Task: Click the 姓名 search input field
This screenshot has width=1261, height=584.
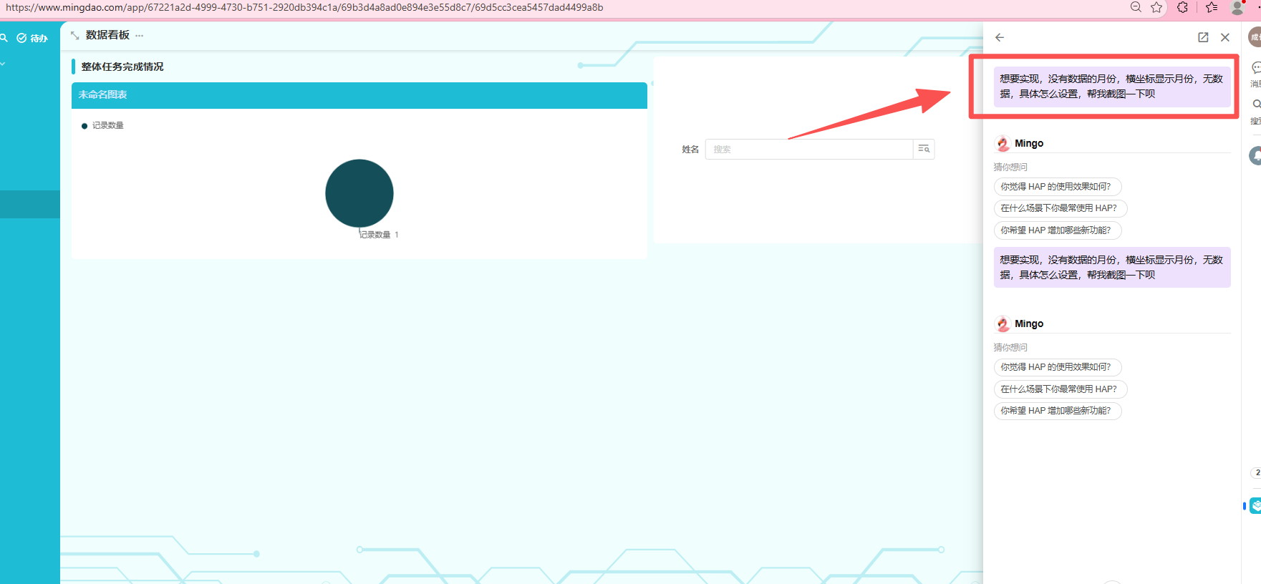Action: (809, 149)
